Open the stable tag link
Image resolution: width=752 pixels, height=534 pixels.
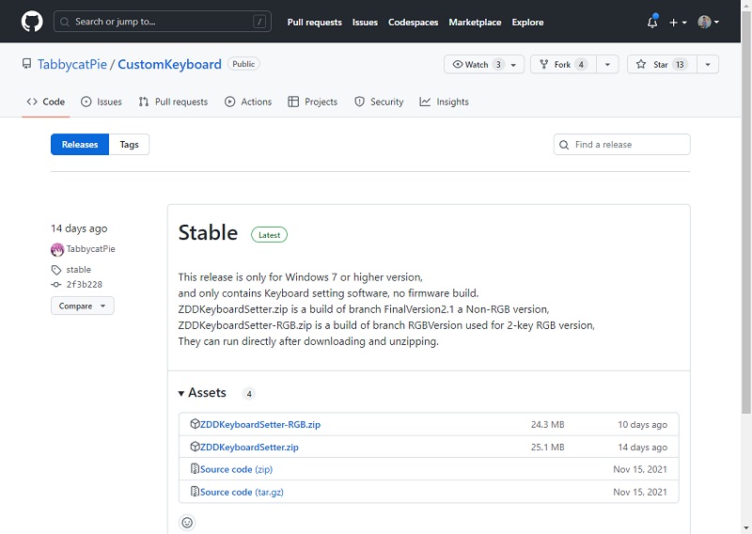click(79, 270)
